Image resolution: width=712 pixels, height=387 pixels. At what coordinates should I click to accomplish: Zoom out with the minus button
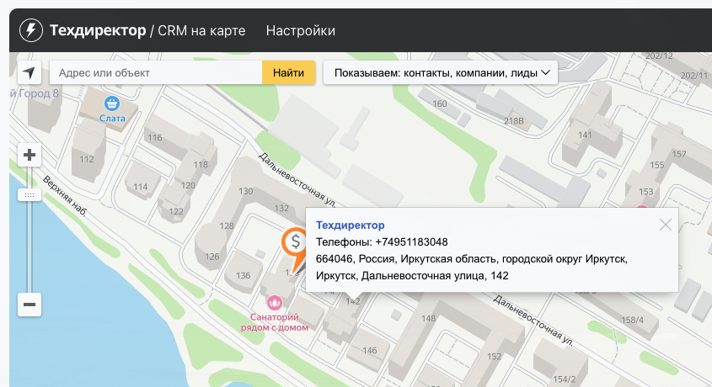[29, 304]
